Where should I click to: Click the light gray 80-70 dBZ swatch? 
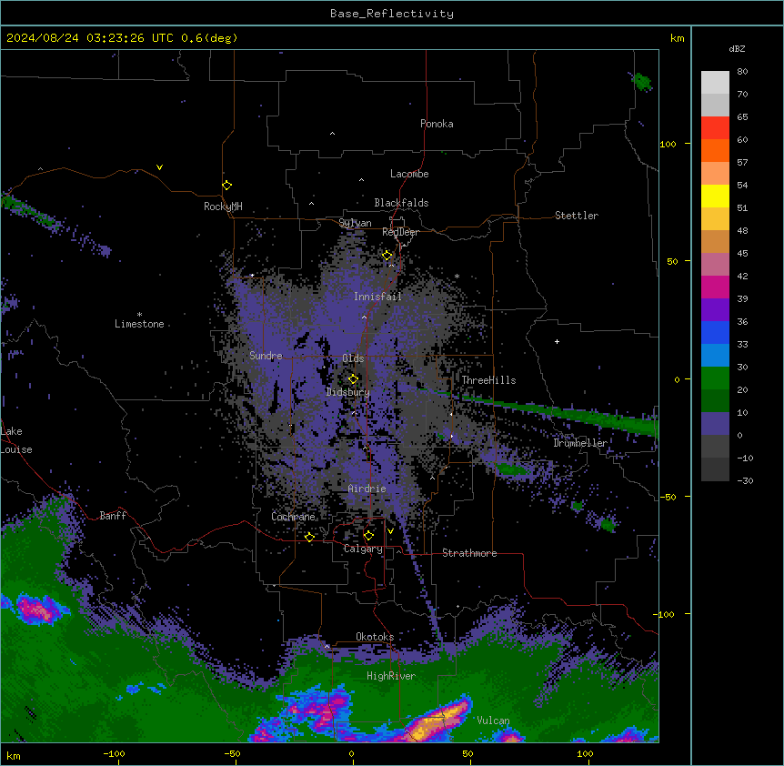click(x=715, y=83)
